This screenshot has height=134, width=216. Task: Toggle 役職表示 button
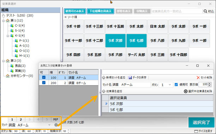point(142,11)
